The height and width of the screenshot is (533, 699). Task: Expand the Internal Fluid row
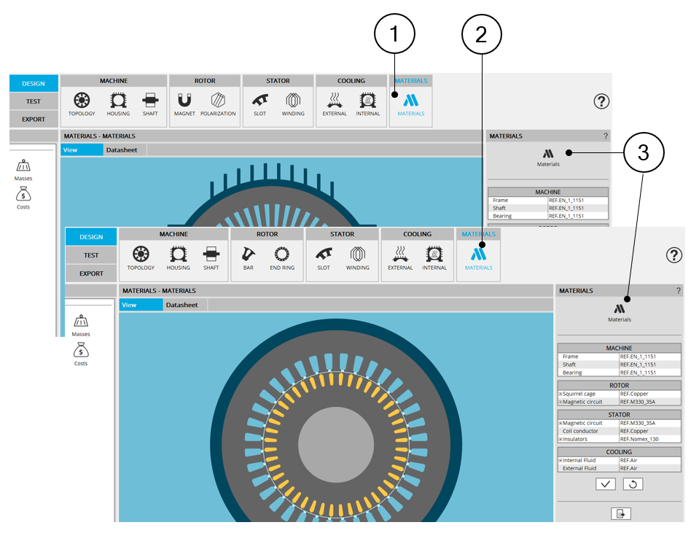click(561, 460)
